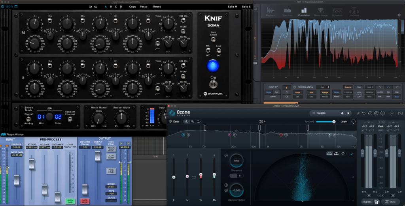Flip the Auto Listen switch
This screenshot has height=206, width=405.
pos(213,39)
